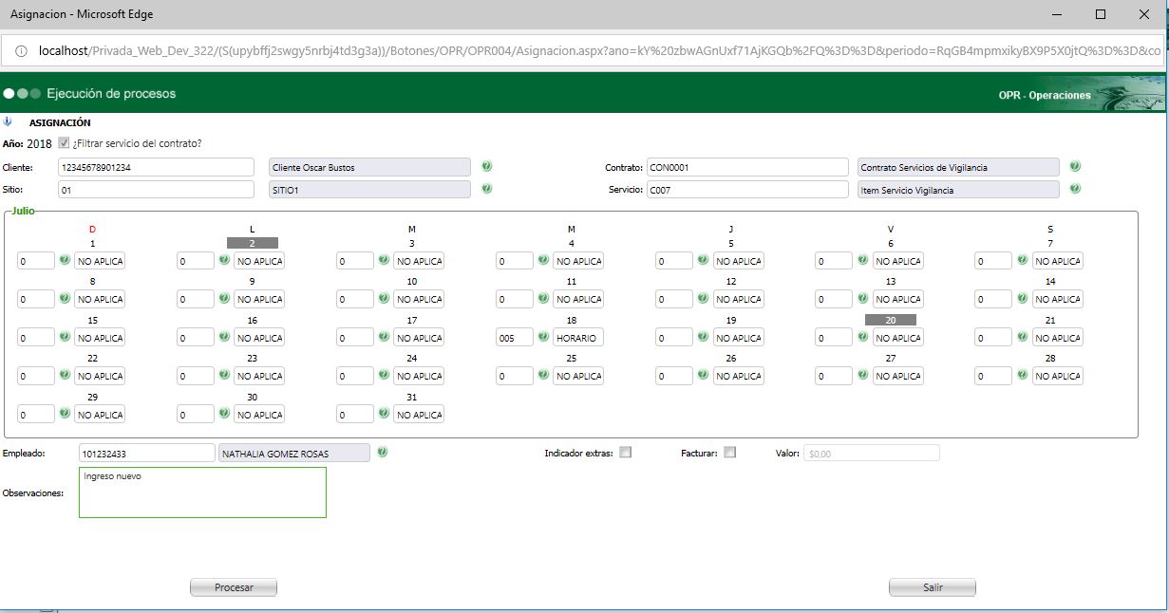
Task: Open lookup icon beside Contrato description
Action: [x=1075, y=166]
